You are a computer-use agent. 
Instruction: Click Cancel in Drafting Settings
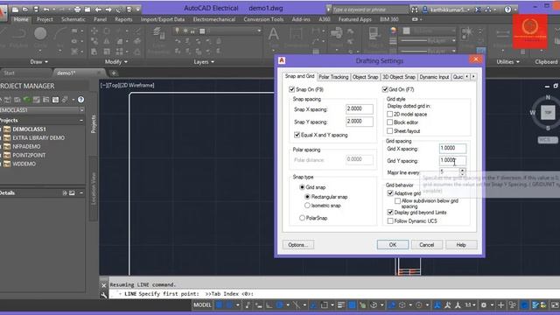(x=426, y=245)
